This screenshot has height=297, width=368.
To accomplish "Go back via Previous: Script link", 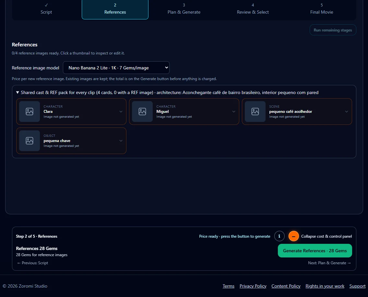I will (x=32, y=263).
